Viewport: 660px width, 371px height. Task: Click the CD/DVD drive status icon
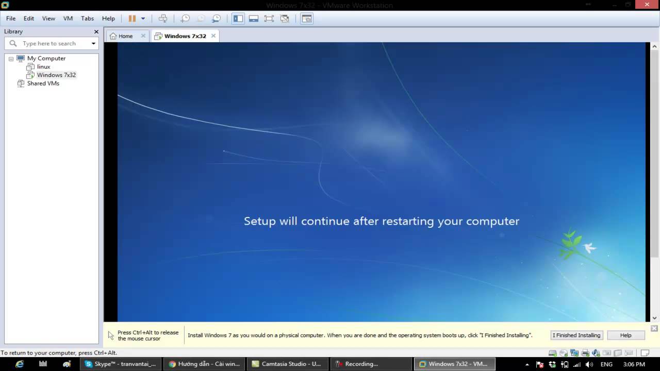coord(563,353)
